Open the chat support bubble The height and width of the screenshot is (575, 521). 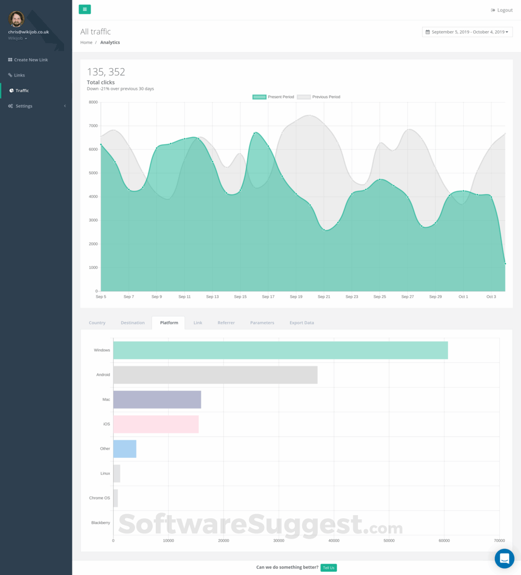[x=504, y=558]
